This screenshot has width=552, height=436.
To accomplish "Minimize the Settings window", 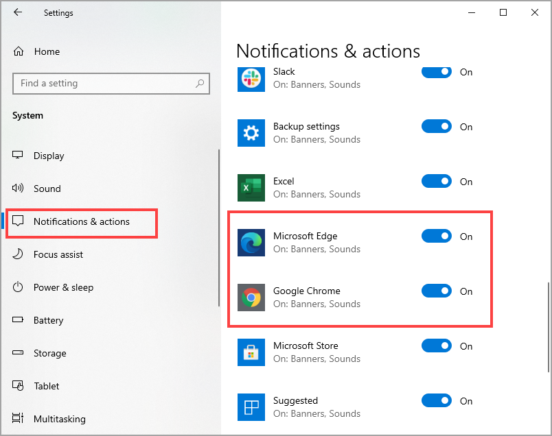I will point(472,12).
